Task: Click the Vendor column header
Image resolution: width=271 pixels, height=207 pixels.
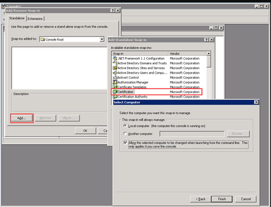Action: click(x=187, y=54)
